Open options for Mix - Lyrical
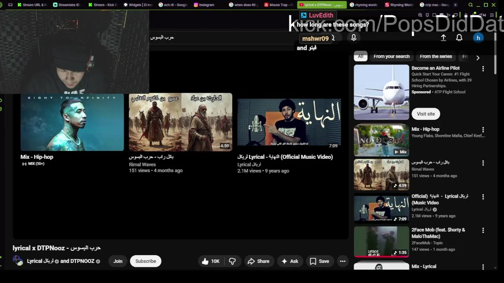The image size is (504, 283). [x=483, y=267]
